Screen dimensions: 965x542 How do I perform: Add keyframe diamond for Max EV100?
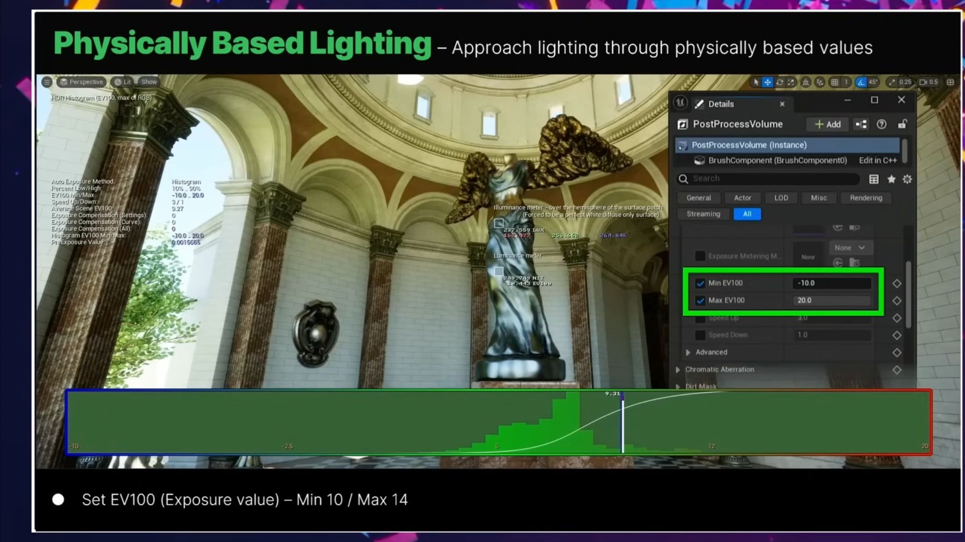[x=896, y=301]
